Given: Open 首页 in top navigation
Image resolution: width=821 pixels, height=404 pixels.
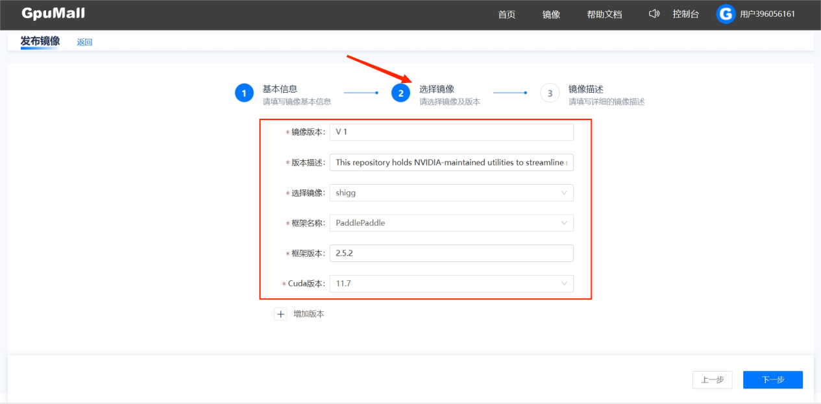Looking at the screenshot, I should pyautogui.click(x=506, y=14).
